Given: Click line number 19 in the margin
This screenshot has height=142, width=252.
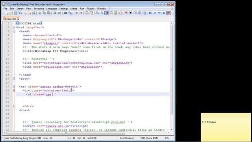Looking at the screenshot, I should pyautogui.click(x=7, y=95).
